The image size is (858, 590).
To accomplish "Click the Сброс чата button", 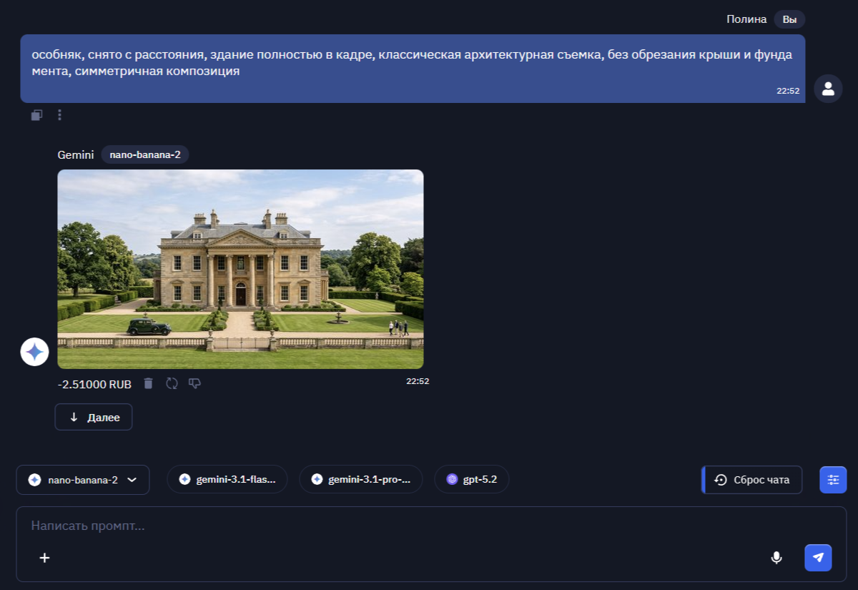I will [x=752, y=480].
